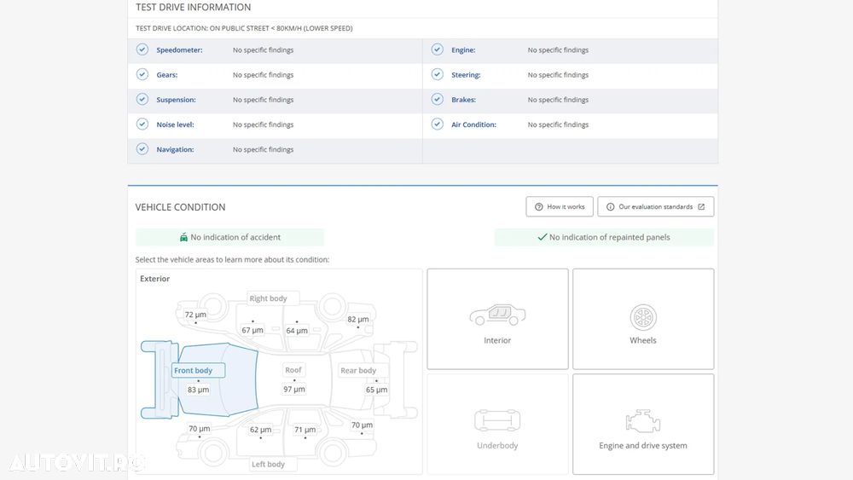This screenshot has height=480, width=853.
Task: Choose the Roof section of the car
Action: [293, 370]
